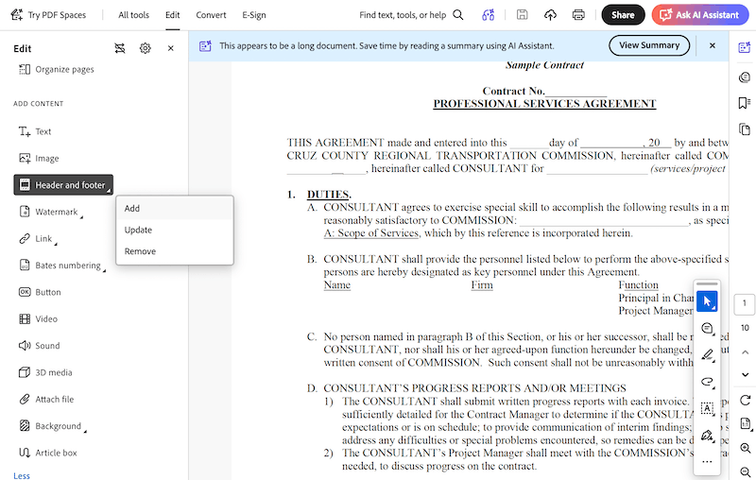Click Find text, tools, or help field
This screenshot has width=756, height=480.
403,15
